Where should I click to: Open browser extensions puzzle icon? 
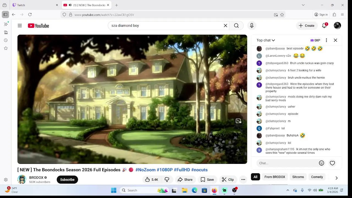coord(334,15)
